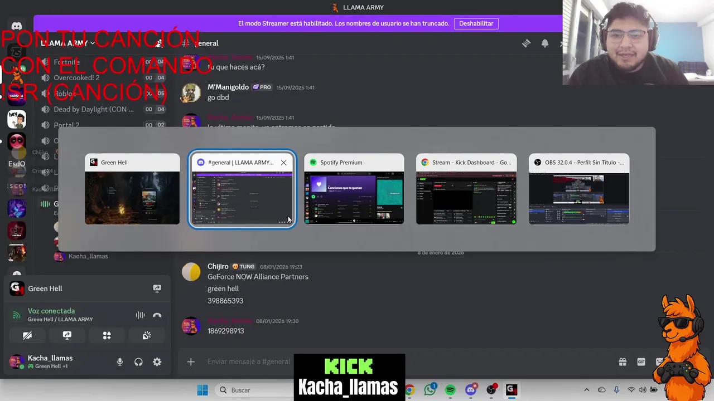Click the TUNG tag beside Chijiro
714x401 pixels.
click(x=244, y=267)
